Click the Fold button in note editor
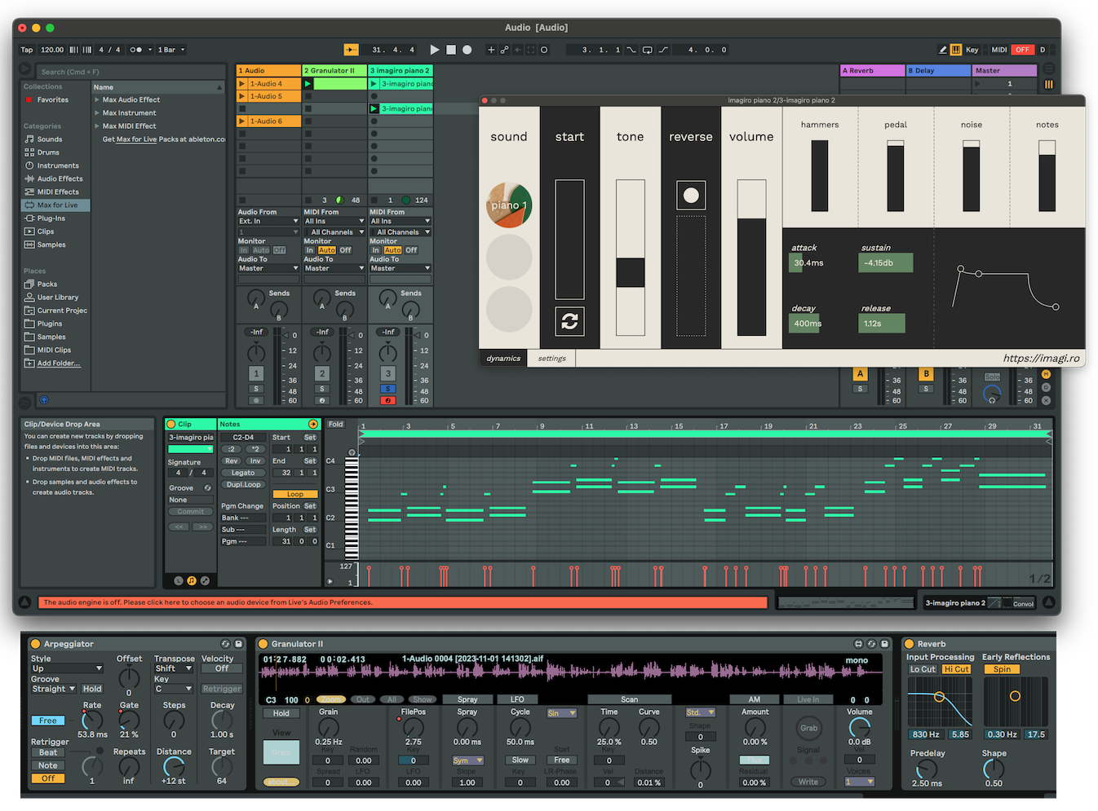Screen dimensions: 1098x811 [336, 425]
